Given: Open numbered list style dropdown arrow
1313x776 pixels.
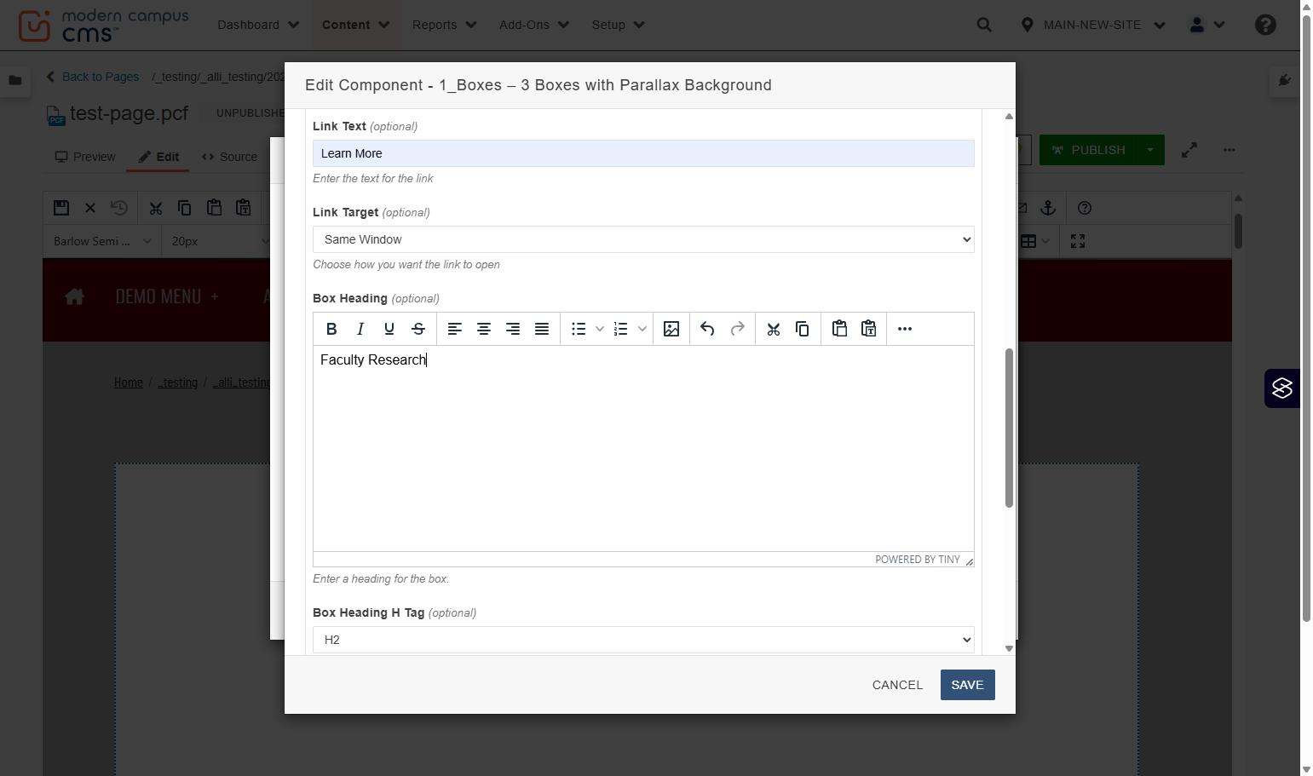Looking at the screenshot, I should tap(642, 329).
